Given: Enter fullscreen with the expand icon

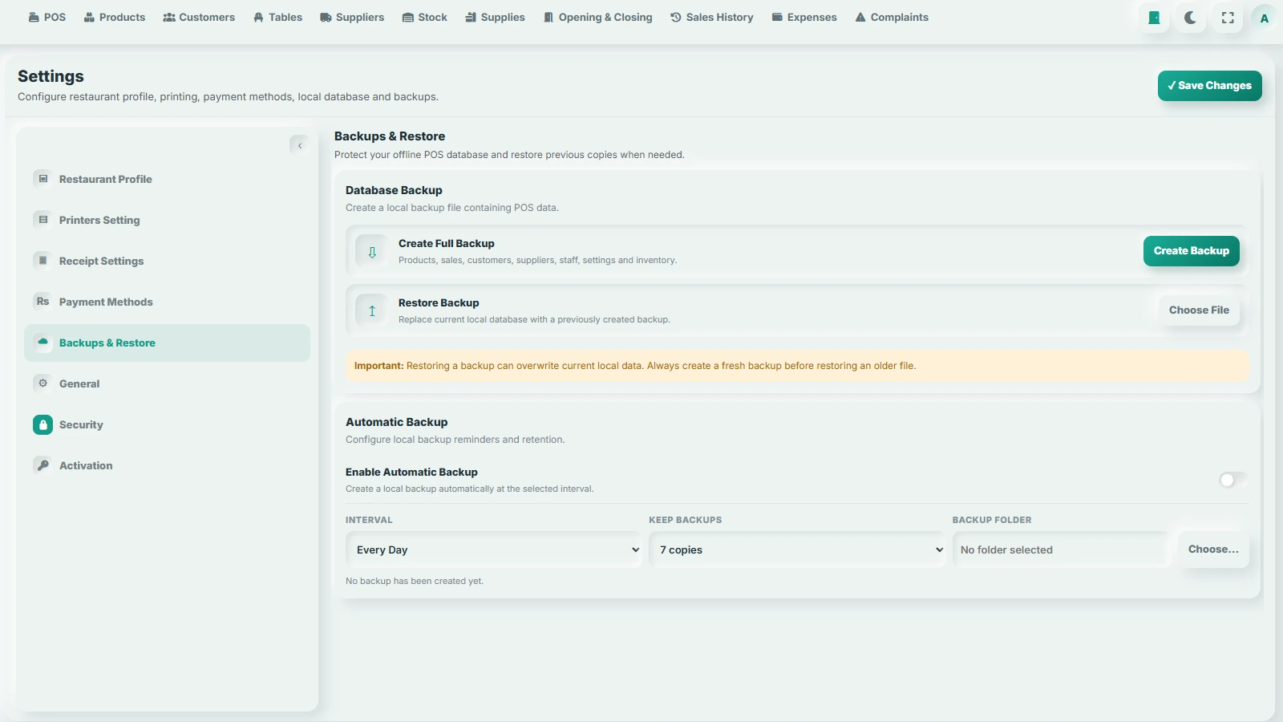Looking at the screenshot, I should (1228, 18).
